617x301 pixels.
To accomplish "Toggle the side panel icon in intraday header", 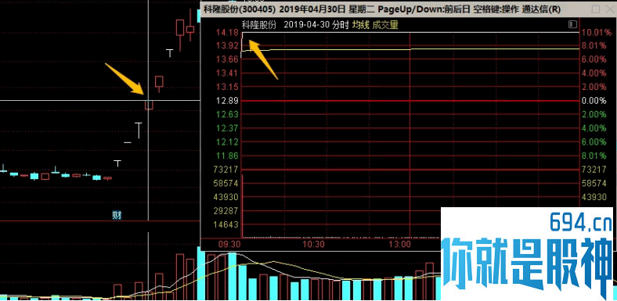I will point(572,25).
